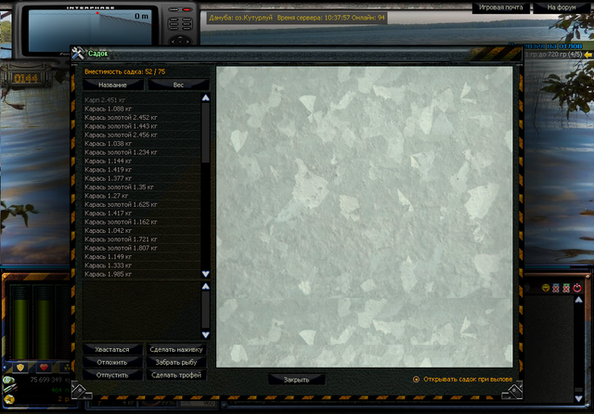Screen dimensions: 594x414
Task: Click the bullet icon next to 464
Action: pos(9,389)
